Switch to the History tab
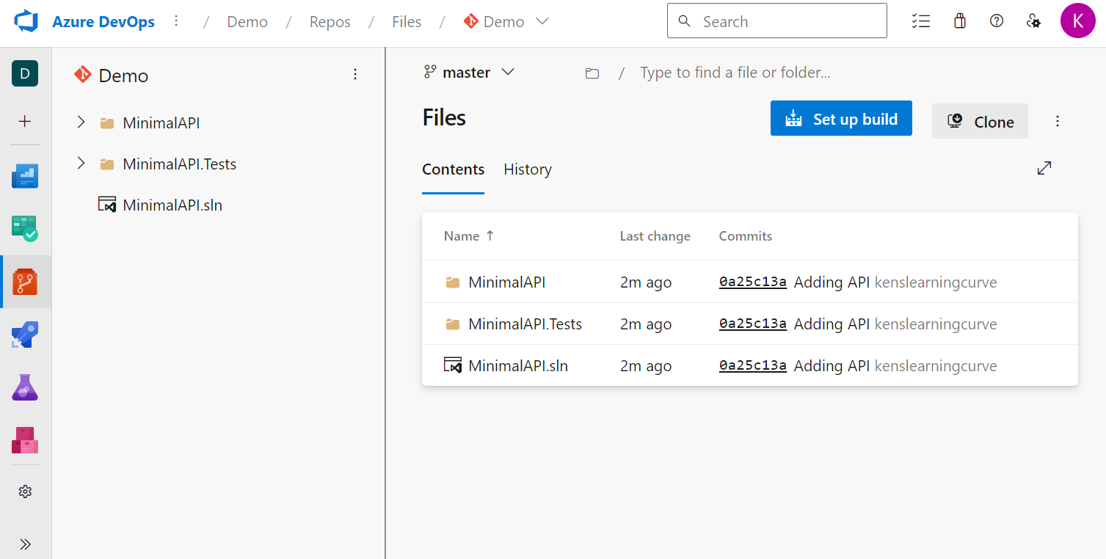Image resolution: width=1106 pixels, height=559 pixels. (527, 169)
